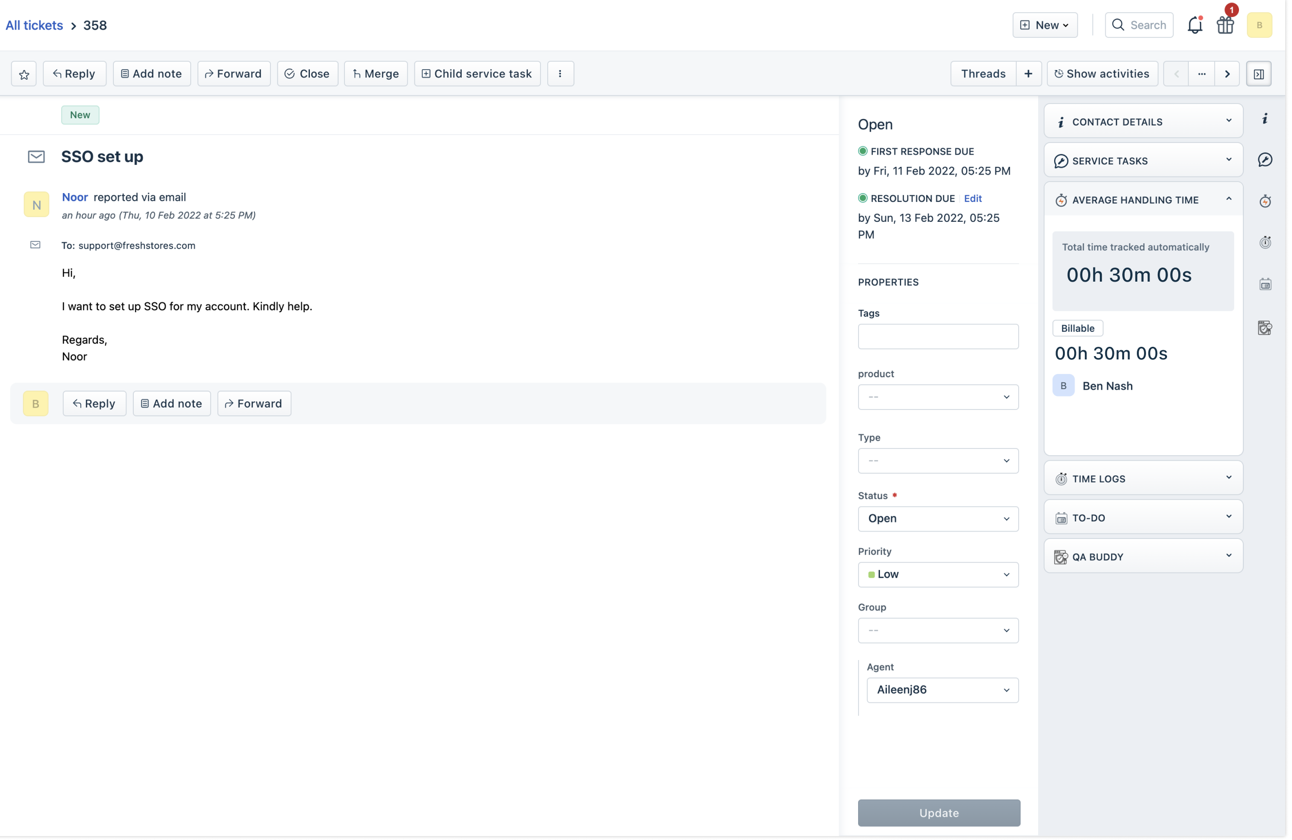Open the New create menu
This screenshot has width=1292, height=840.
1044,25
